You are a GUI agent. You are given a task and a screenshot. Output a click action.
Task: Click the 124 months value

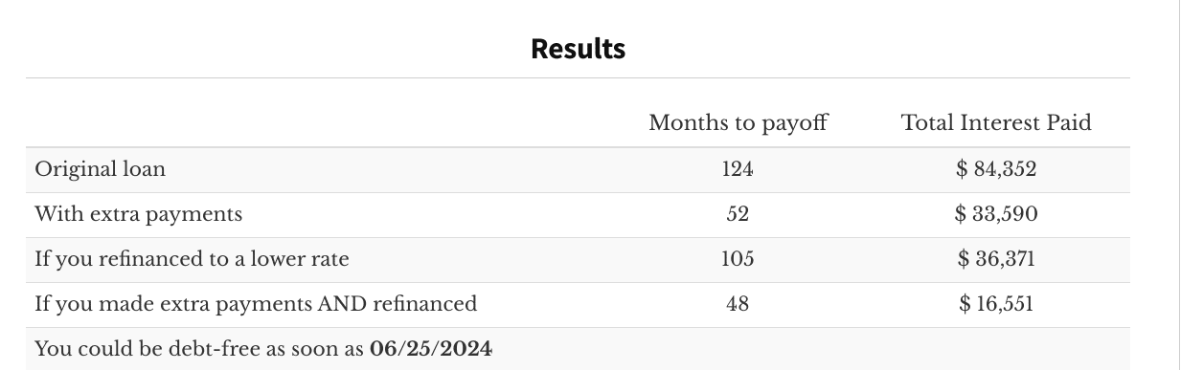(738, 169)
